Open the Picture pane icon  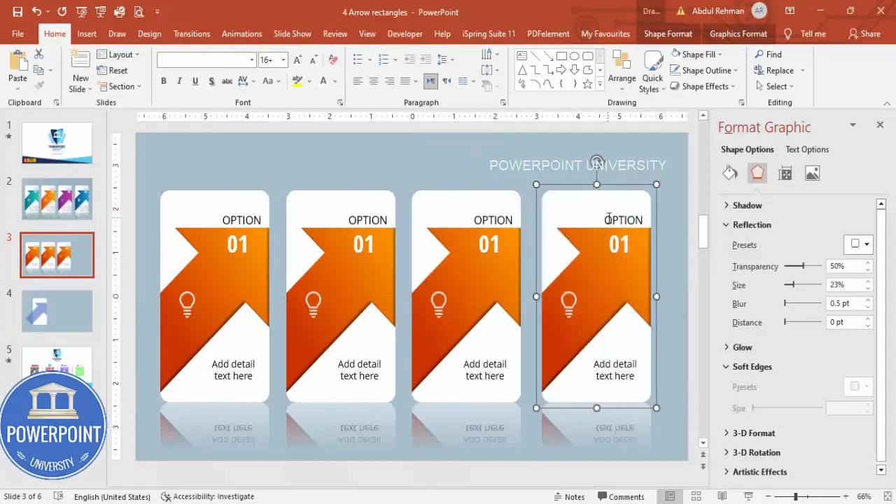tap(812, 174)
